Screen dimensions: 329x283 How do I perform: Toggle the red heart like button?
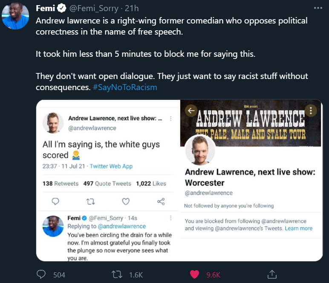pos(194,274)
